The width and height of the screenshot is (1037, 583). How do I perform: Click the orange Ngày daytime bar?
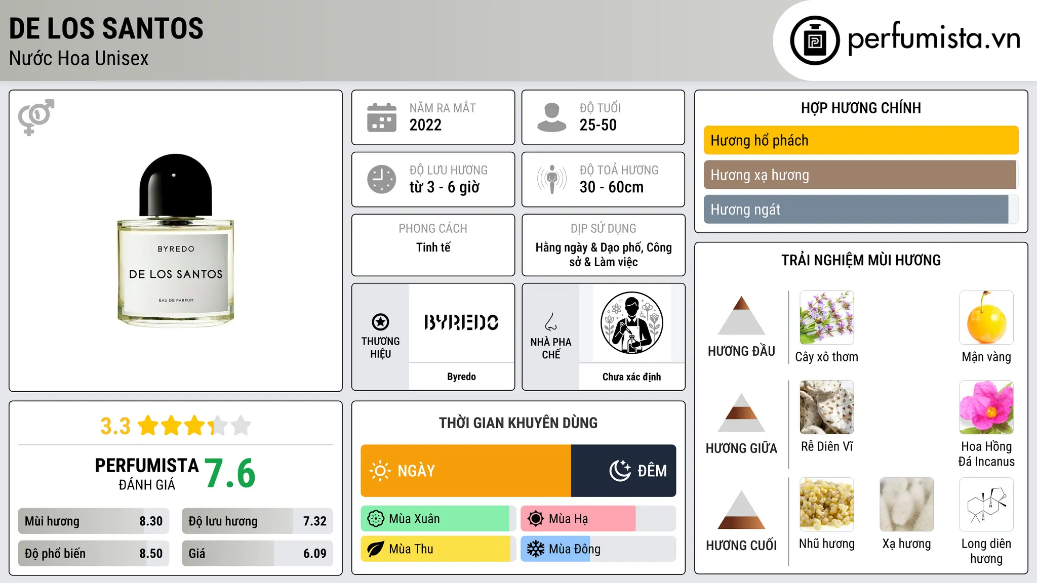(466, 471)
